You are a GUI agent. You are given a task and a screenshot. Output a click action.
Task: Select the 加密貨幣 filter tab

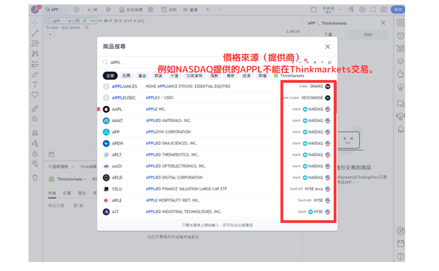(194, 76)
